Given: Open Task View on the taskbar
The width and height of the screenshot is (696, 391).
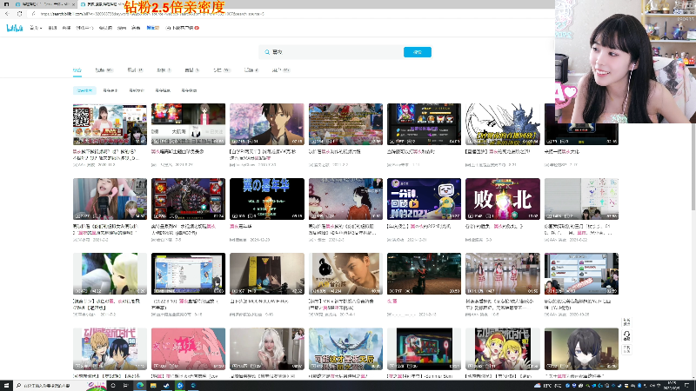Looking at the screenshot, I should 125,386.
